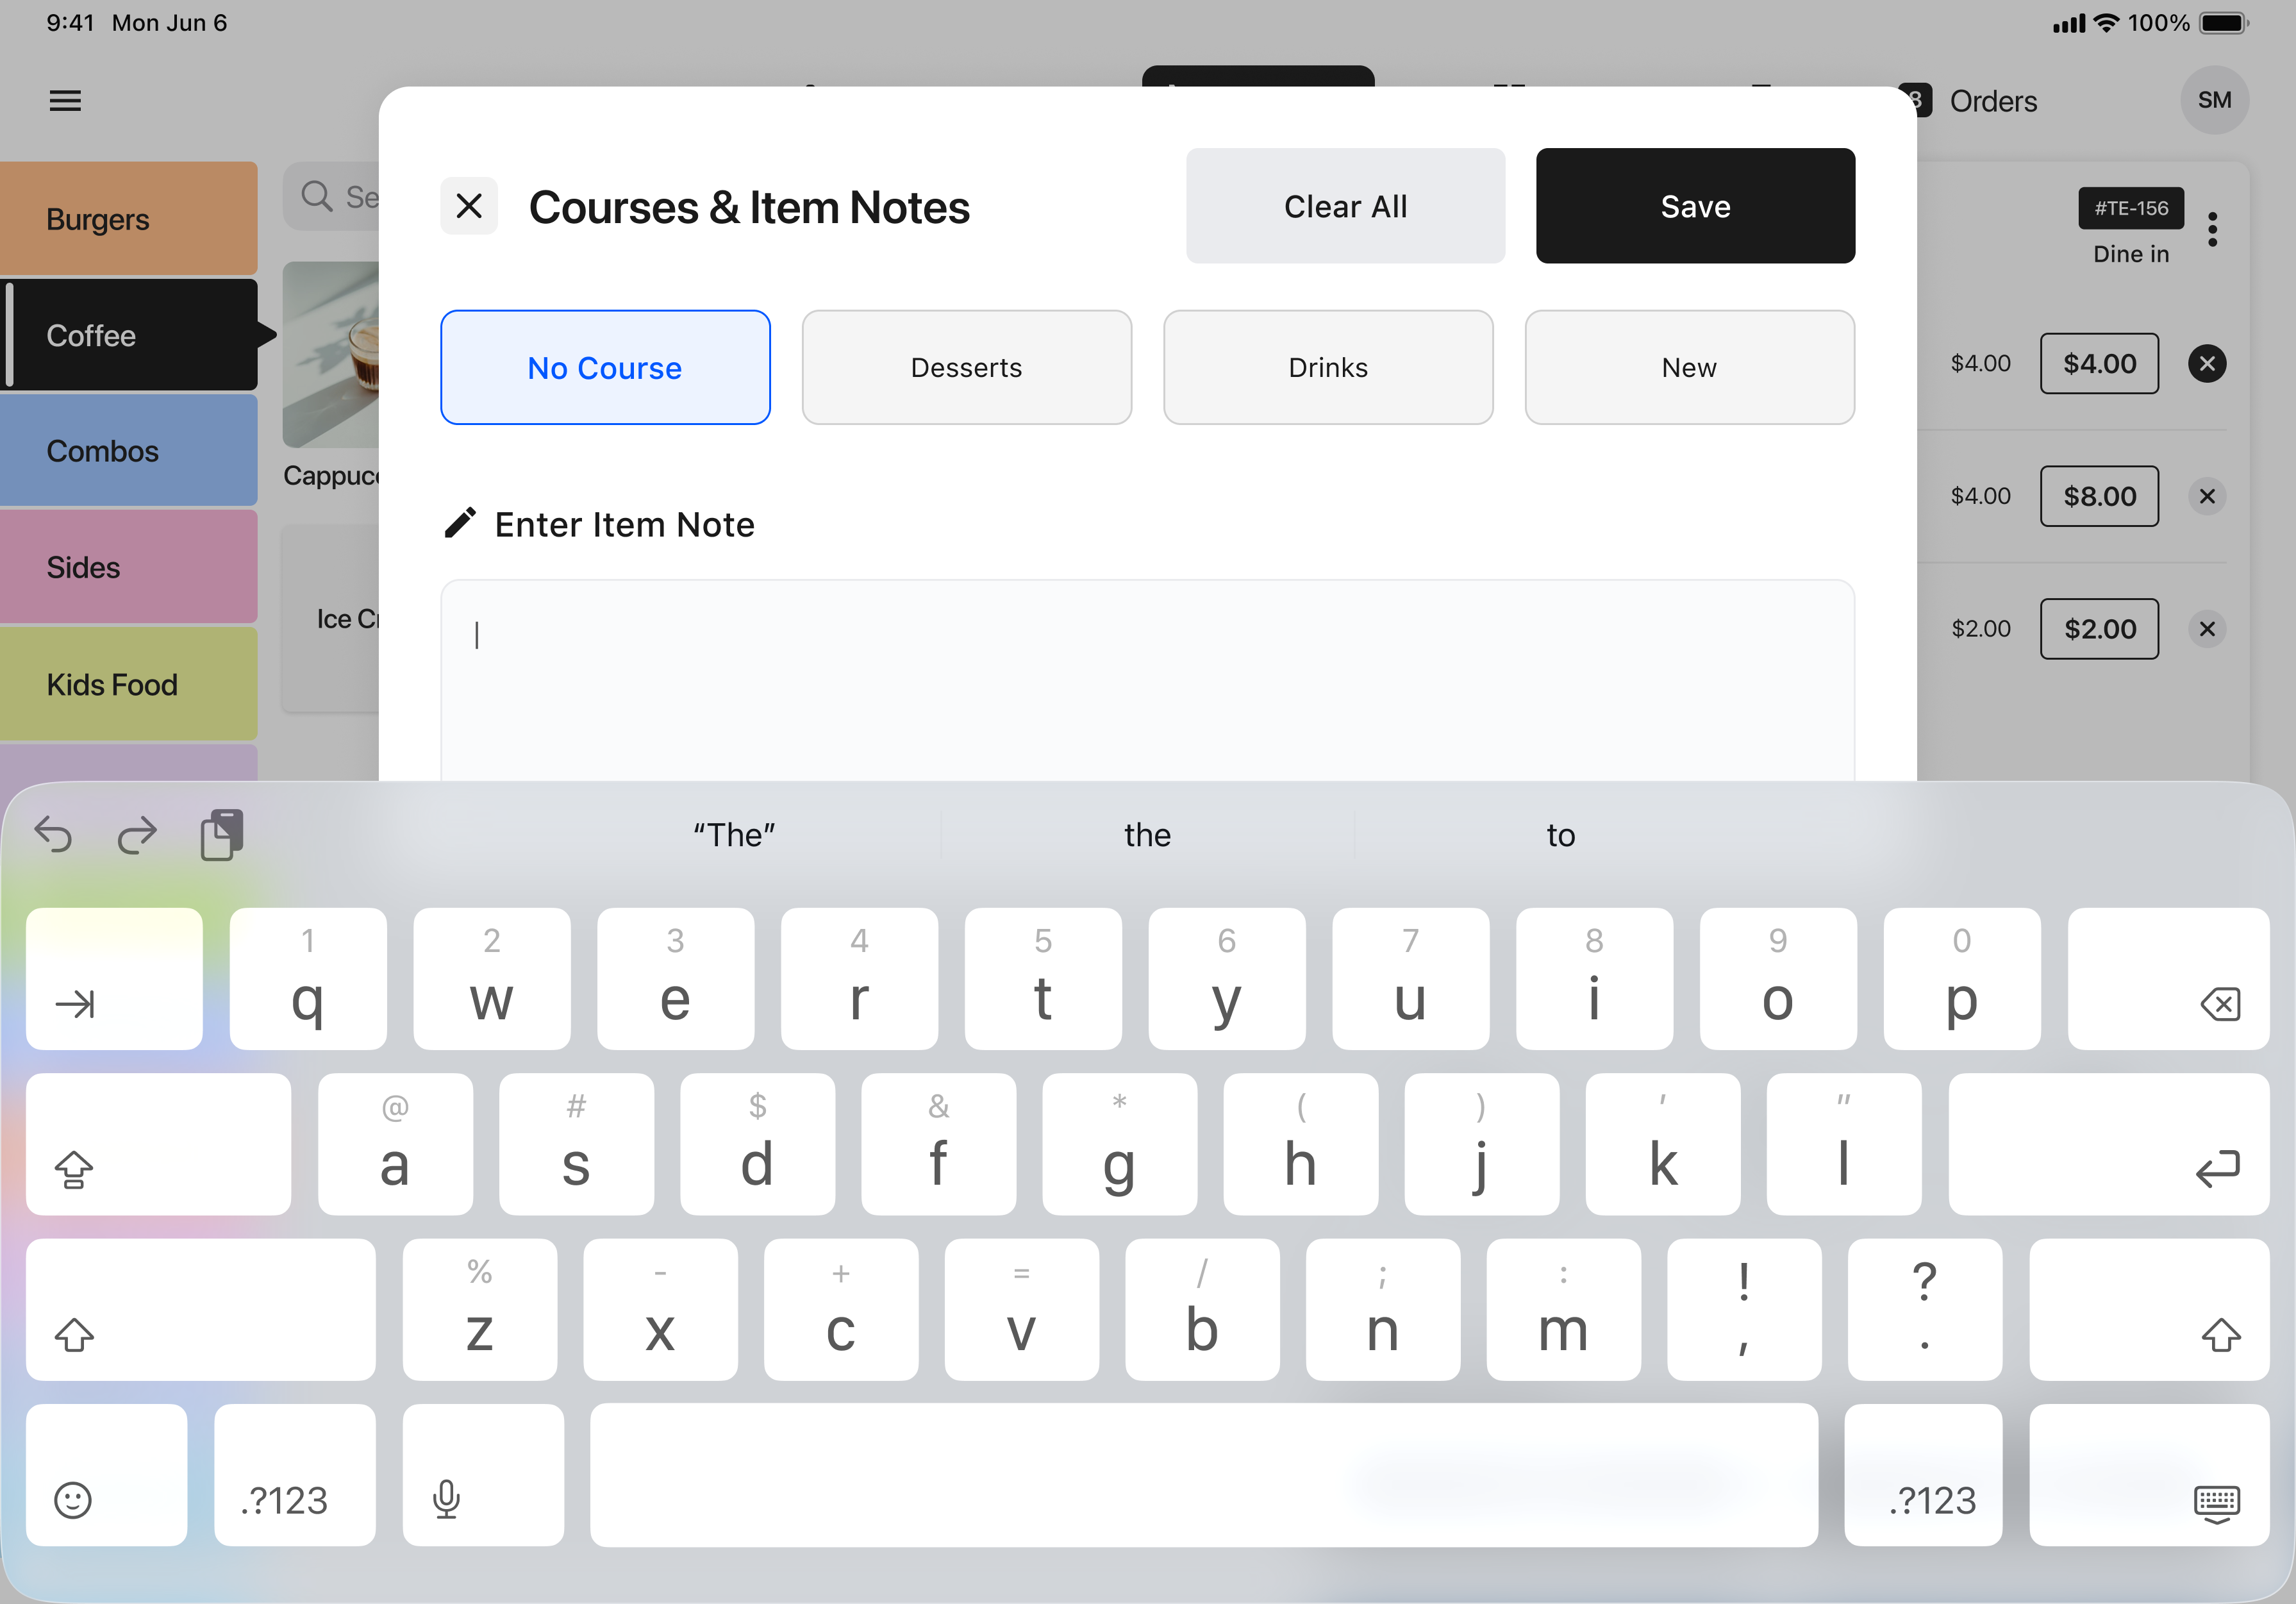
Task: Open the hamburger menu
Action: [x=65, y=100]
